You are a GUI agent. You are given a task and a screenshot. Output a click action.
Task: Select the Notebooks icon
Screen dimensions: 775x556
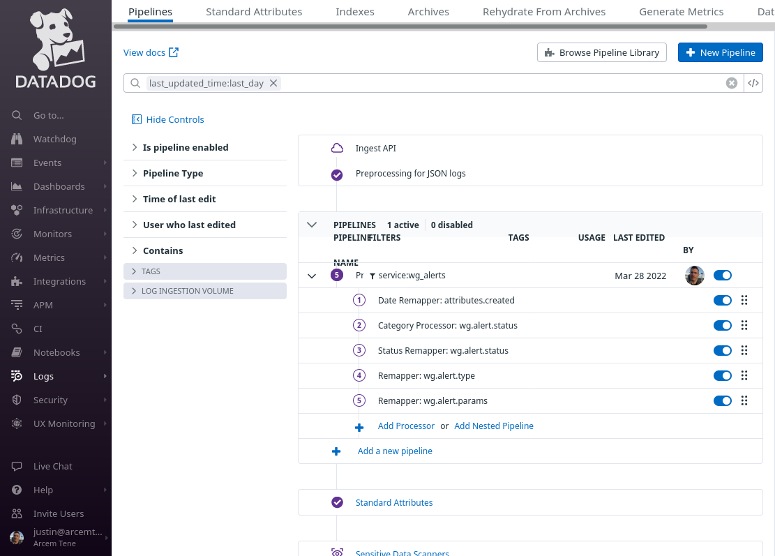[17, 352]
